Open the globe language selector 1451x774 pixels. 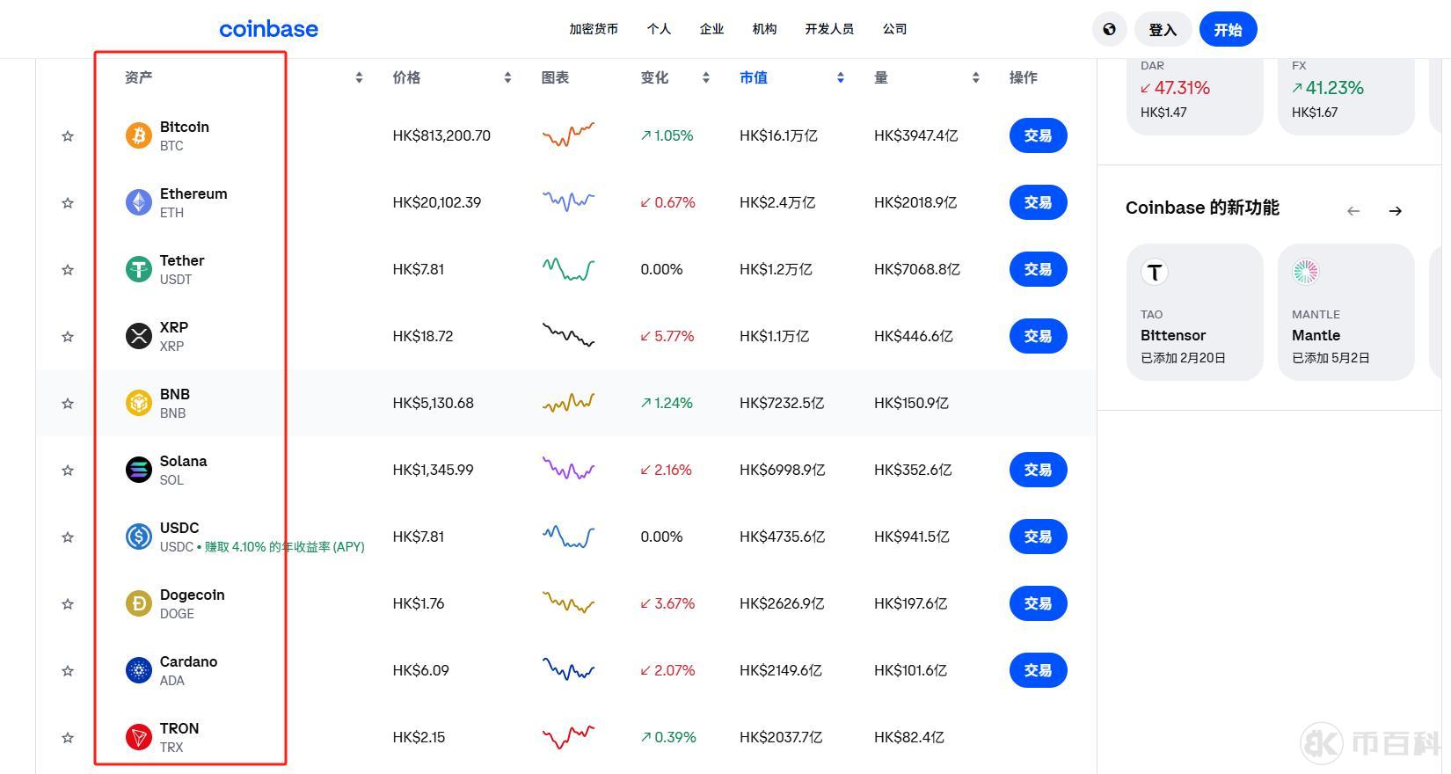point(1110,29)
